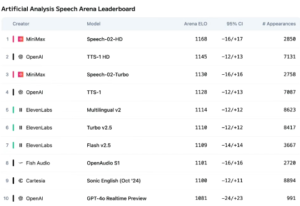This screenshot has height=206, width=300.
Task: Click the Model column header
Action: click(x=93, y=24)
